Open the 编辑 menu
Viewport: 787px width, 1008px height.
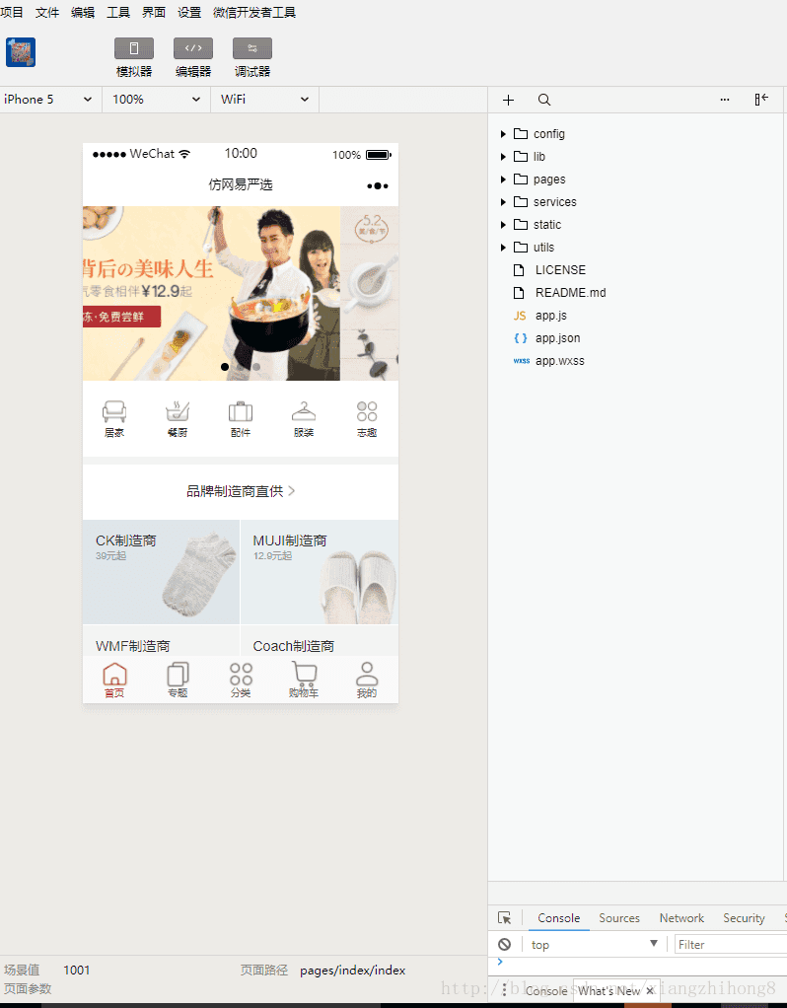click(x=83, y=12)
